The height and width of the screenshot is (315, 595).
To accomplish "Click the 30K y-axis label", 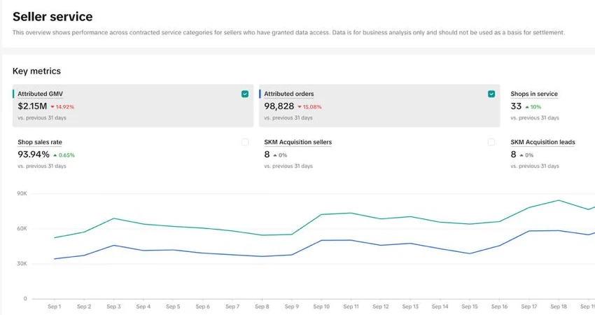I will 22,263.
